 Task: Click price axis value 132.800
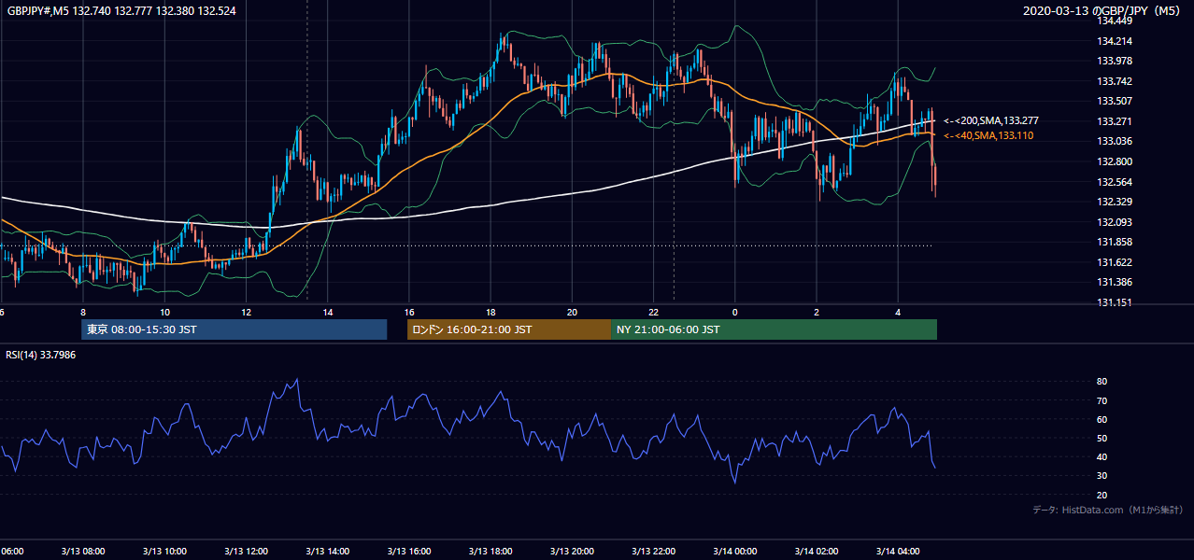(x=1115, y=161)
